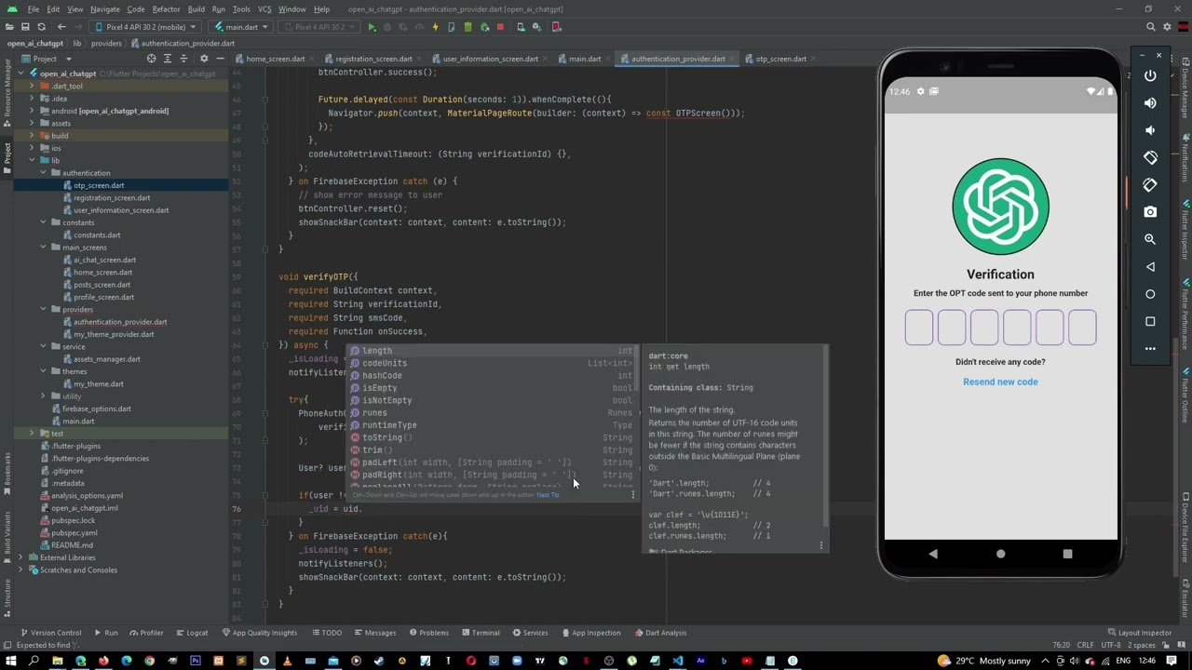
Task: Open the device selector Pixel 4 API 30 2 (mobile)
Action: pos(144,27)
